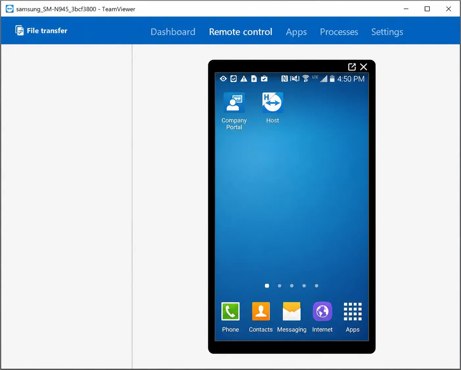
Task: Open the Contacts dock icon
Action: (x=261, y=311)
